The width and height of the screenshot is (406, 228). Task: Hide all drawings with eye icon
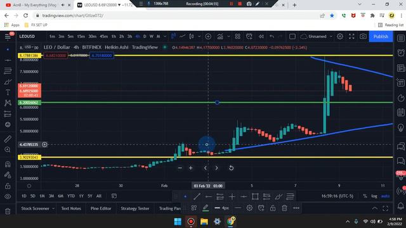pyautogui.click(x=8, y=196)
